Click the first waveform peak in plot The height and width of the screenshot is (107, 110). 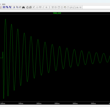6,19
